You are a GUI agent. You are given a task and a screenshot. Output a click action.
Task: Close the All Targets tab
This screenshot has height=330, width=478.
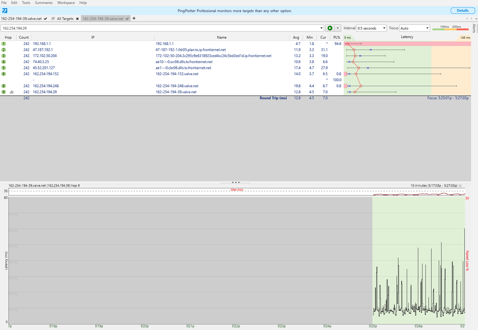(x=78, y=19)
